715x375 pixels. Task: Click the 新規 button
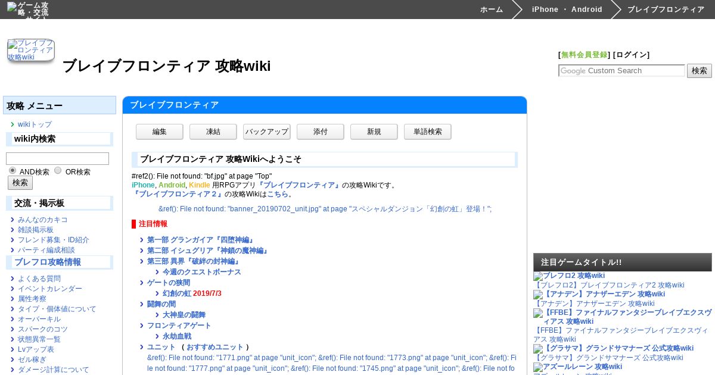(374, 132)
